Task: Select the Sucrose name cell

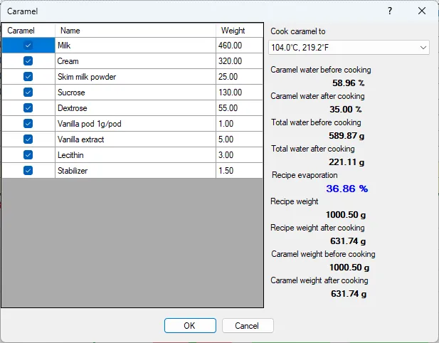Action: (135, 93)
